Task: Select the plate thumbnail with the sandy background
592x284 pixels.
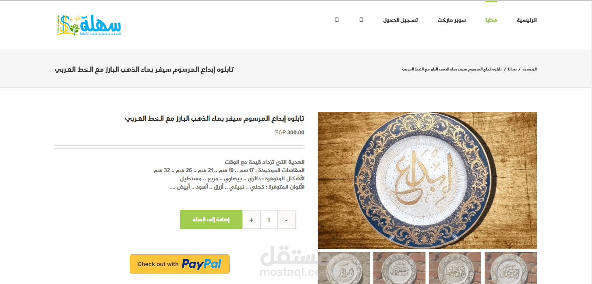Action: pyautogui.click(x=344, y=268)
